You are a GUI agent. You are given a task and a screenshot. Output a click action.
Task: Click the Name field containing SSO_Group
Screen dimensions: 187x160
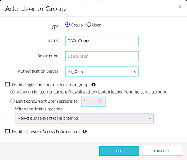point(102,41)
